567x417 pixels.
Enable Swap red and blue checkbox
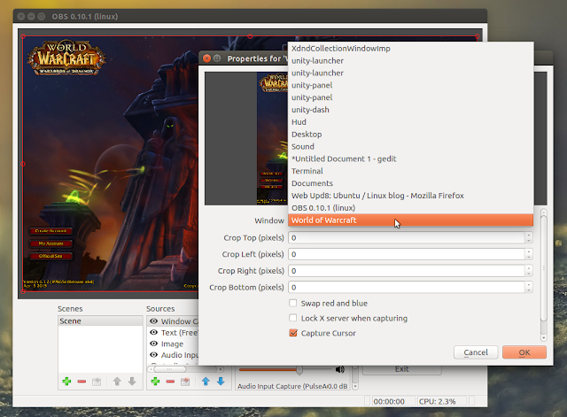pos(293,303)
